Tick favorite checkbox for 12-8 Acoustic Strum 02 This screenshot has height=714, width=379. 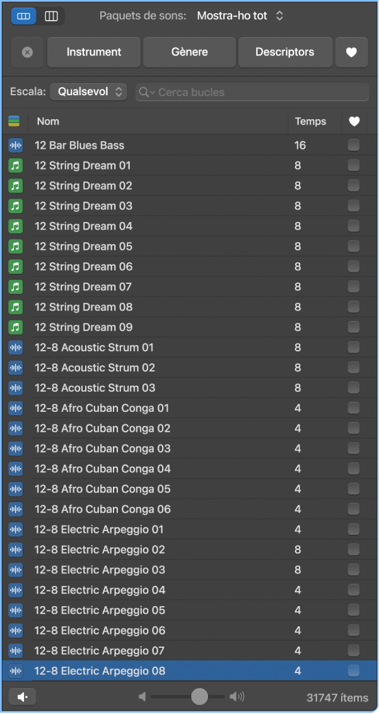coord(354,368)
